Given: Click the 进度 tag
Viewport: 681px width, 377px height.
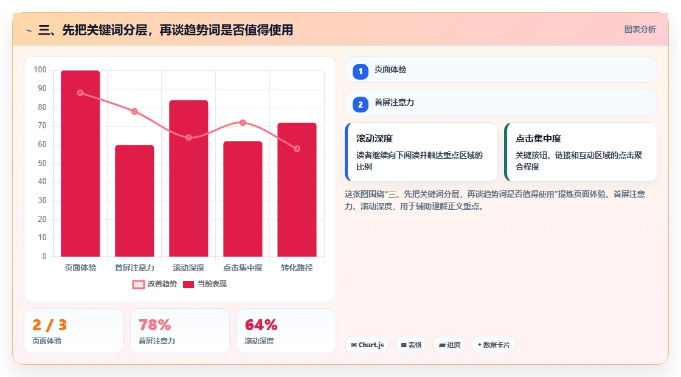Looking at the screenshot, I should click(449, 345).
